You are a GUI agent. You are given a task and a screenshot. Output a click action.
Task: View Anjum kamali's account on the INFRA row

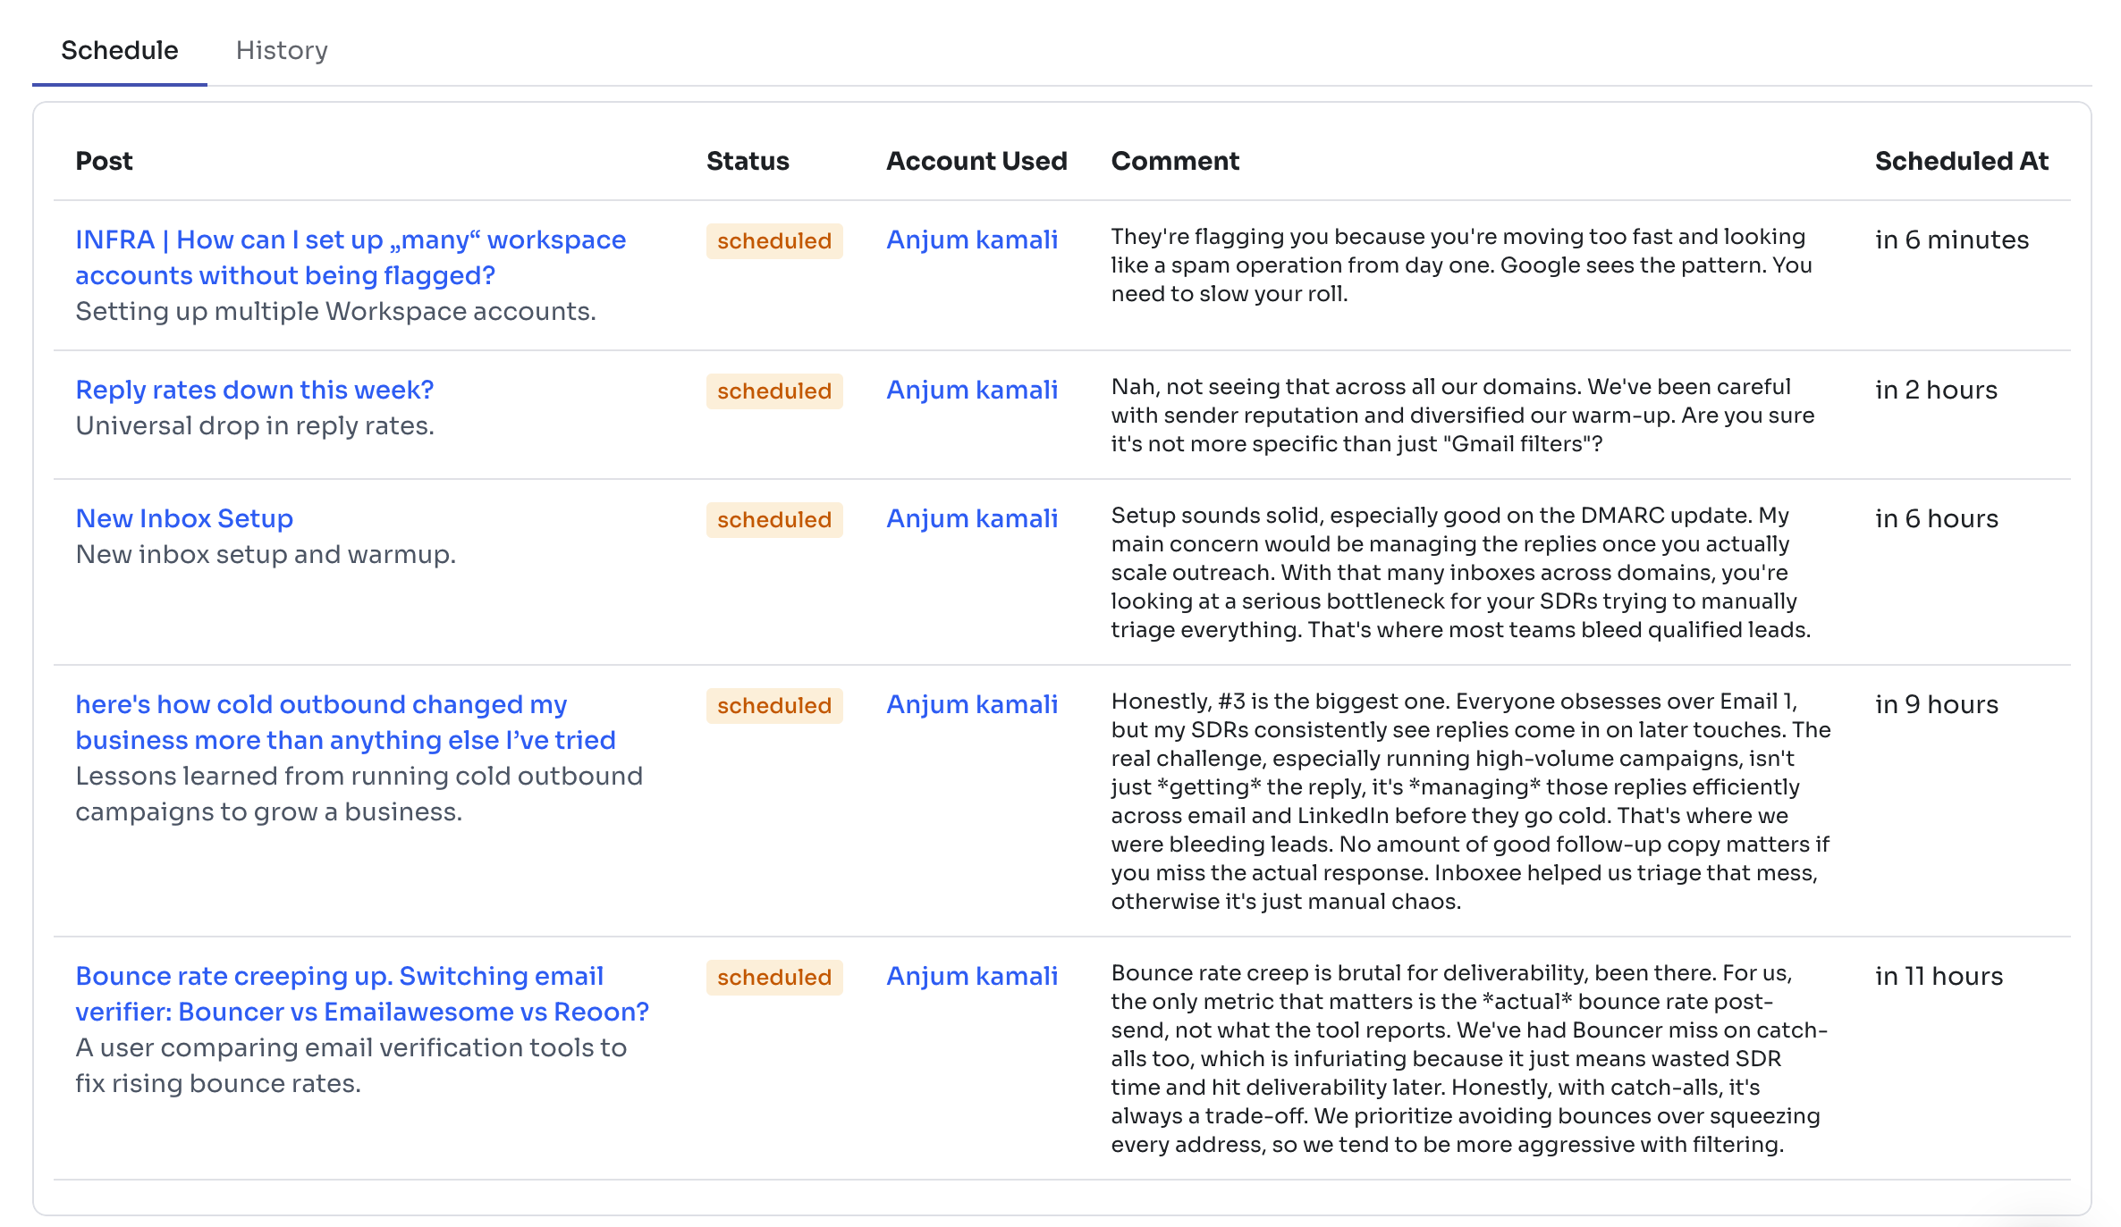(971, 240)
